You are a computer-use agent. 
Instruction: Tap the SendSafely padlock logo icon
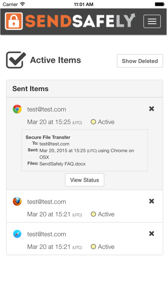tap(14, 21)
